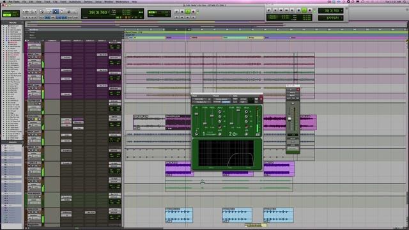Select 6 dB/oct slope for EQ band 1
Screen dimensions: 409x230
[220, 112]
